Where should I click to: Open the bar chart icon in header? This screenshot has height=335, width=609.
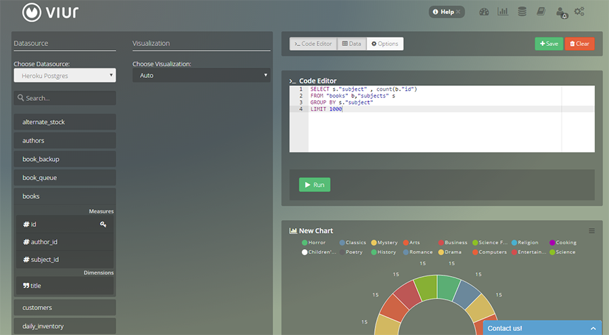click(x=503, y=12)
